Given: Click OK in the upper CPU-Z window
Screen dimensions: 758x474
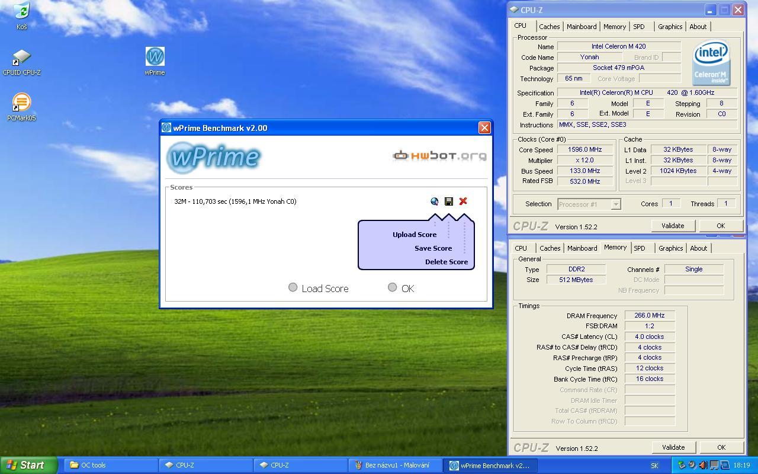Looking at the screenshot, I should pos(721,226).
